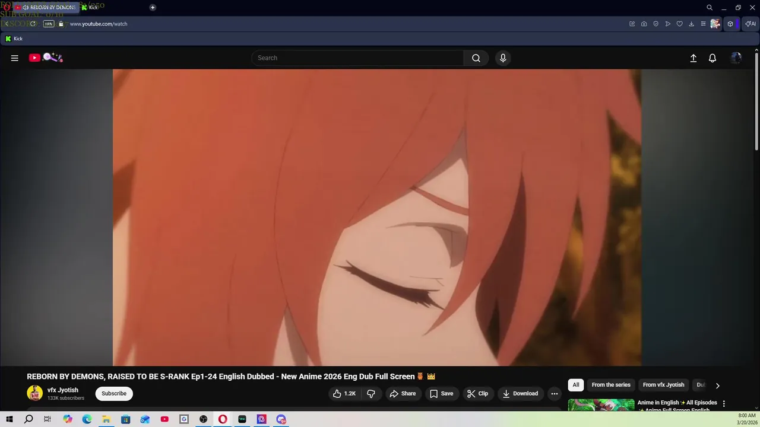This screenshot has width=760, height=427.
Task: Open more actions three-dot menu
Action: tap(555, 394)
